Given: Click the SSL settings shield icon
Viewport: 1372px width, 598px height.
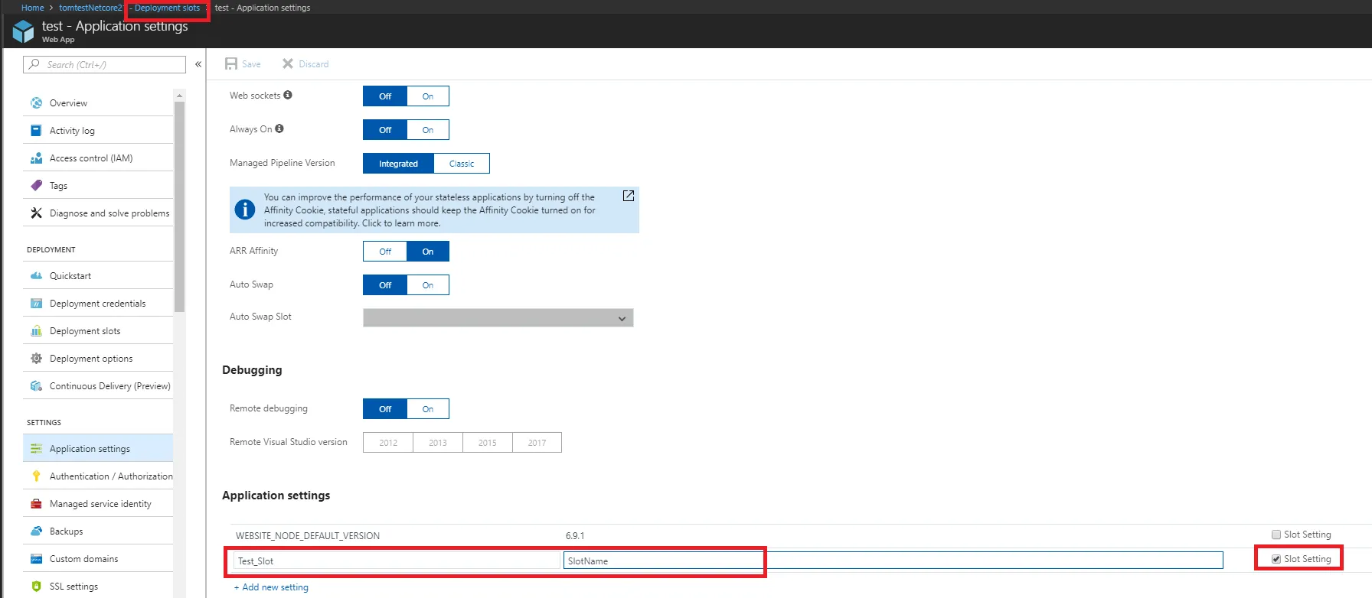Looking at the screenshot, I should [x=36, y=587].
